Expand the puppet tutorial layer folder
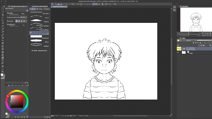Screen dimensions: 212x119 click(x=182, y=48)
